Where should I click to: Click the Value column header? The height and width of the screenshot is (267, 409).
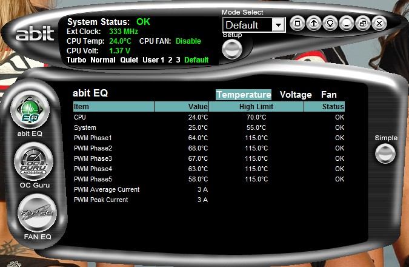coord(182,107)
